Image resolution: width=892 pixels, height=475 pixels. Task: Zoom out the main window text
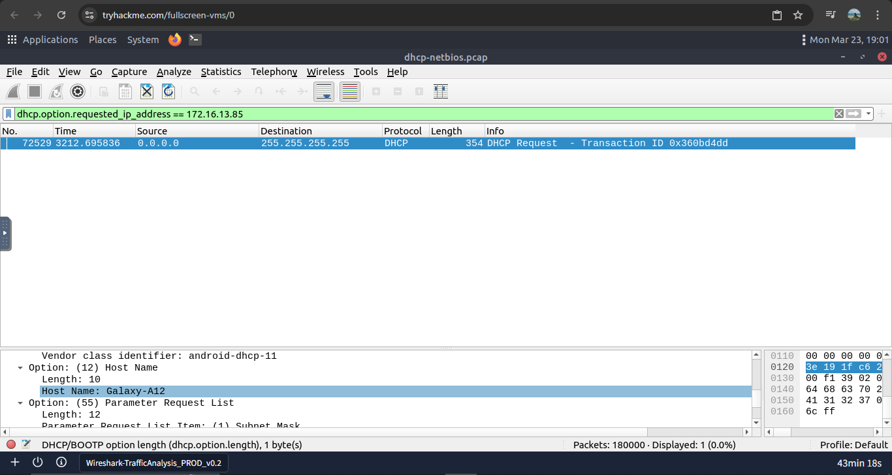tap(398, 92)
